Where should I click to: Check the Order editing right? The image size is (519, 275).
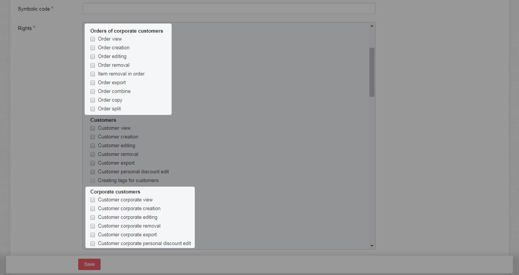(x=93, y=57)
